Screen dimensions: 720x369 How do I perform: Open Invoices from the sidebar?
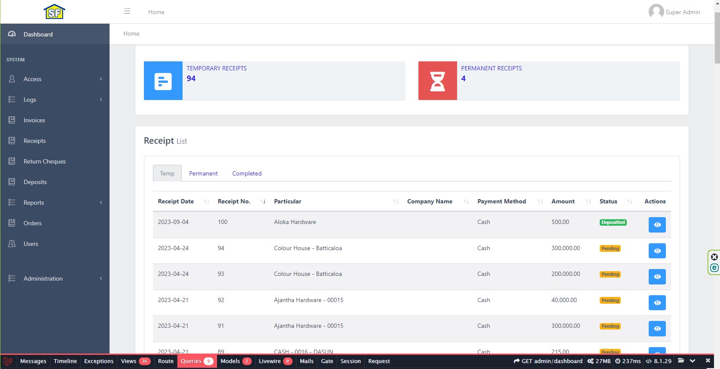(x=34, y=120)
